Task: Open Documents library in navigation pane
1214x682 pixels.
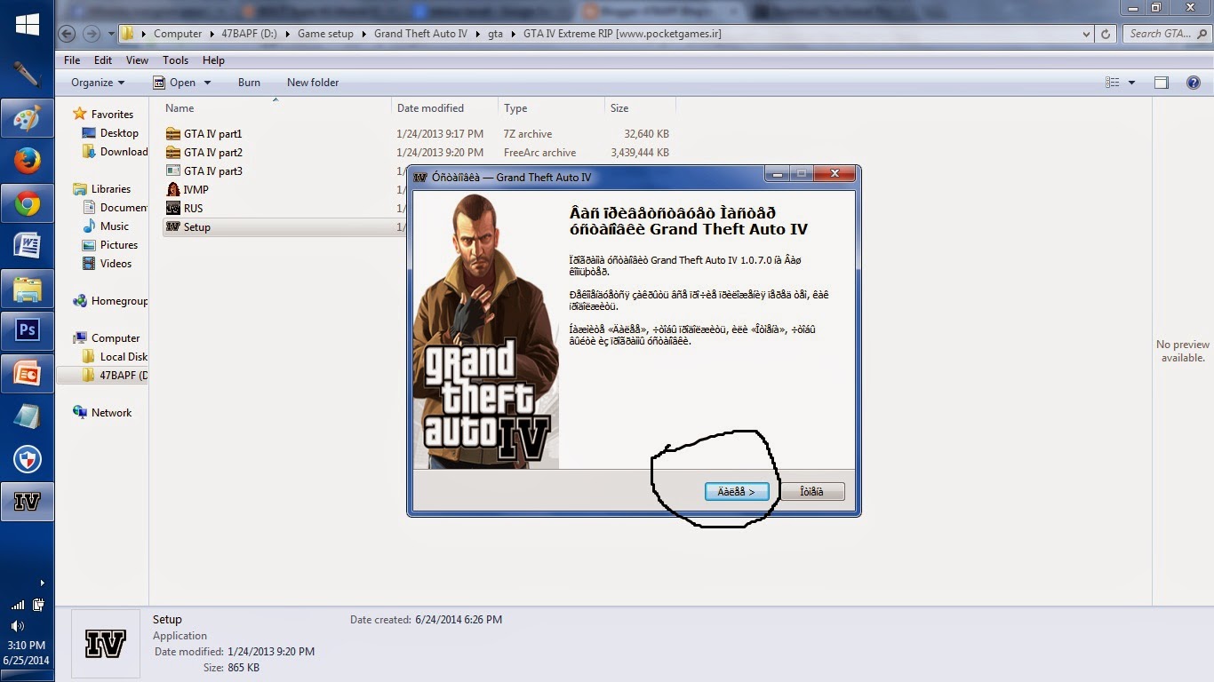Action: point(115,208)
